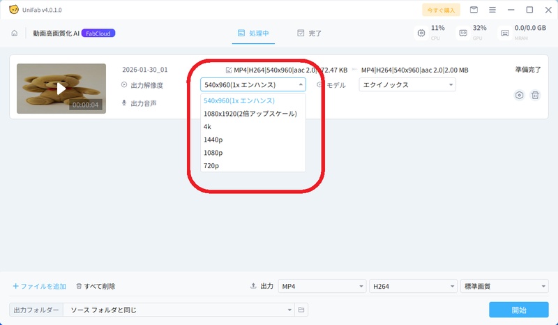Viewport: 558px width, 325px height.
Task: Open the mail message icon
Action: (x=474, y=10)
